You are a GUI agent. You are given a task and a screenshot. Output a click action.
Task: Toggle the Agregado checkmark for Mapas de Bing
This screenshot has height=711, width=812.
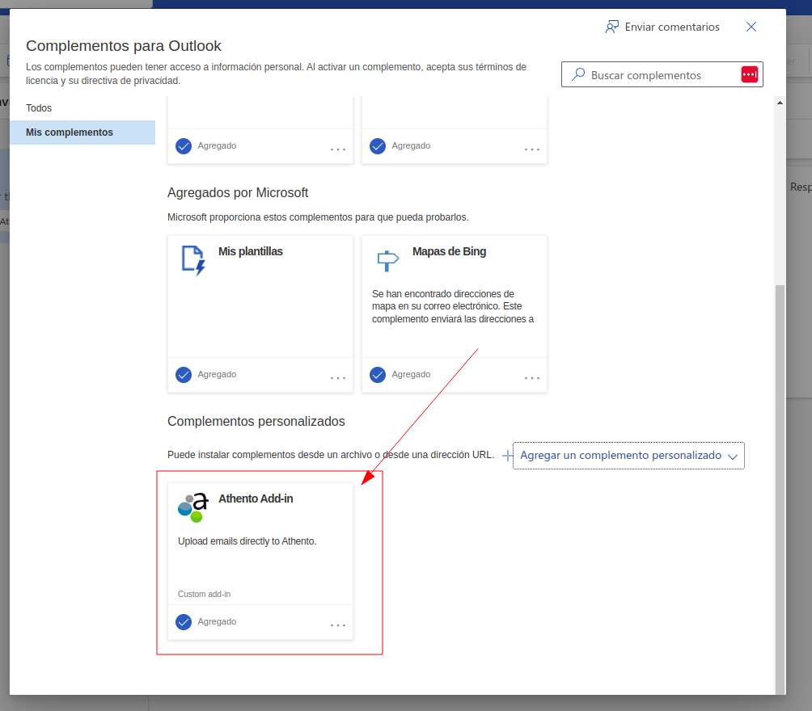pos(378,375)
